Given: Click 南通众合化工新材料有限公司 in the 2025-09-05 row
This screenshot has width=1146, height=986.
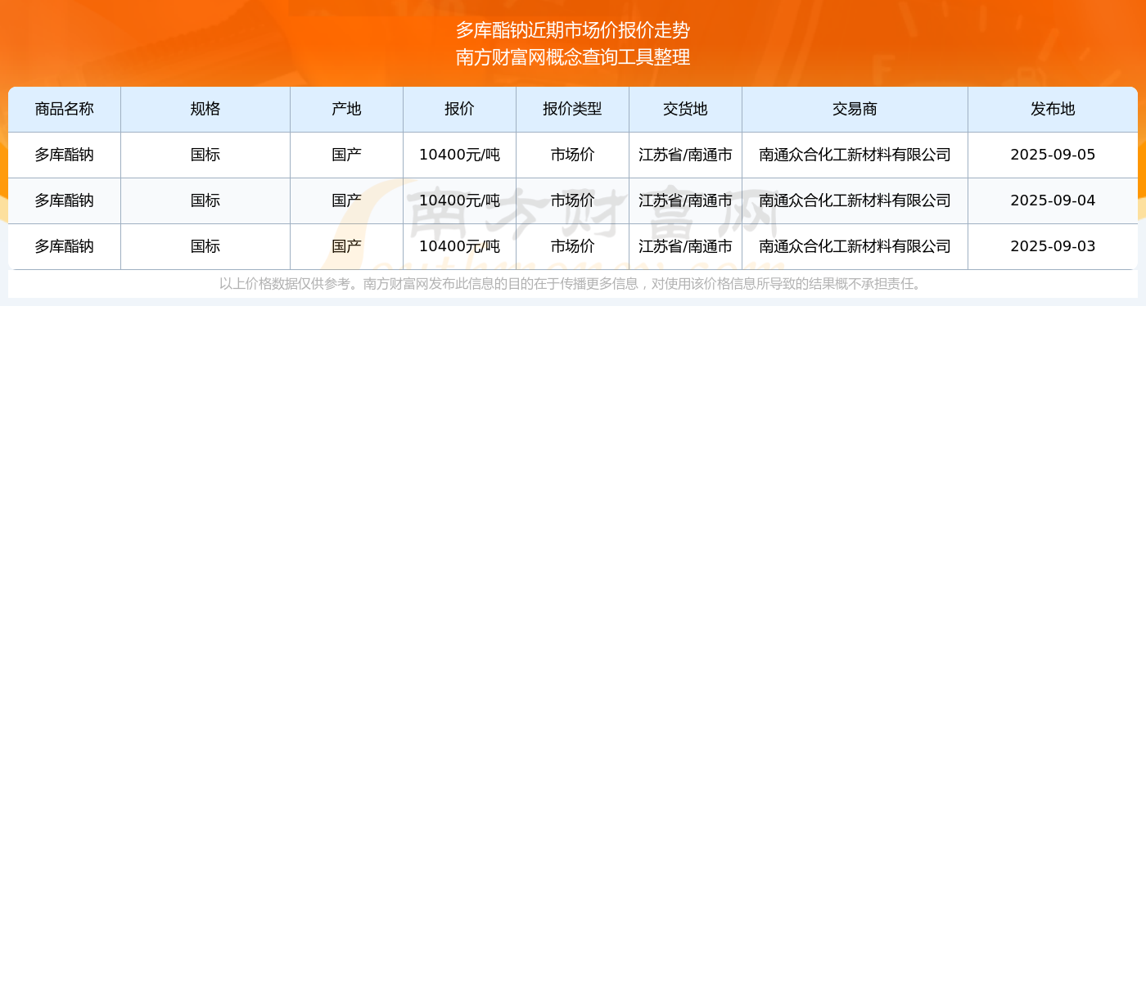Looking at the screenshot, I should click(855, 155).
